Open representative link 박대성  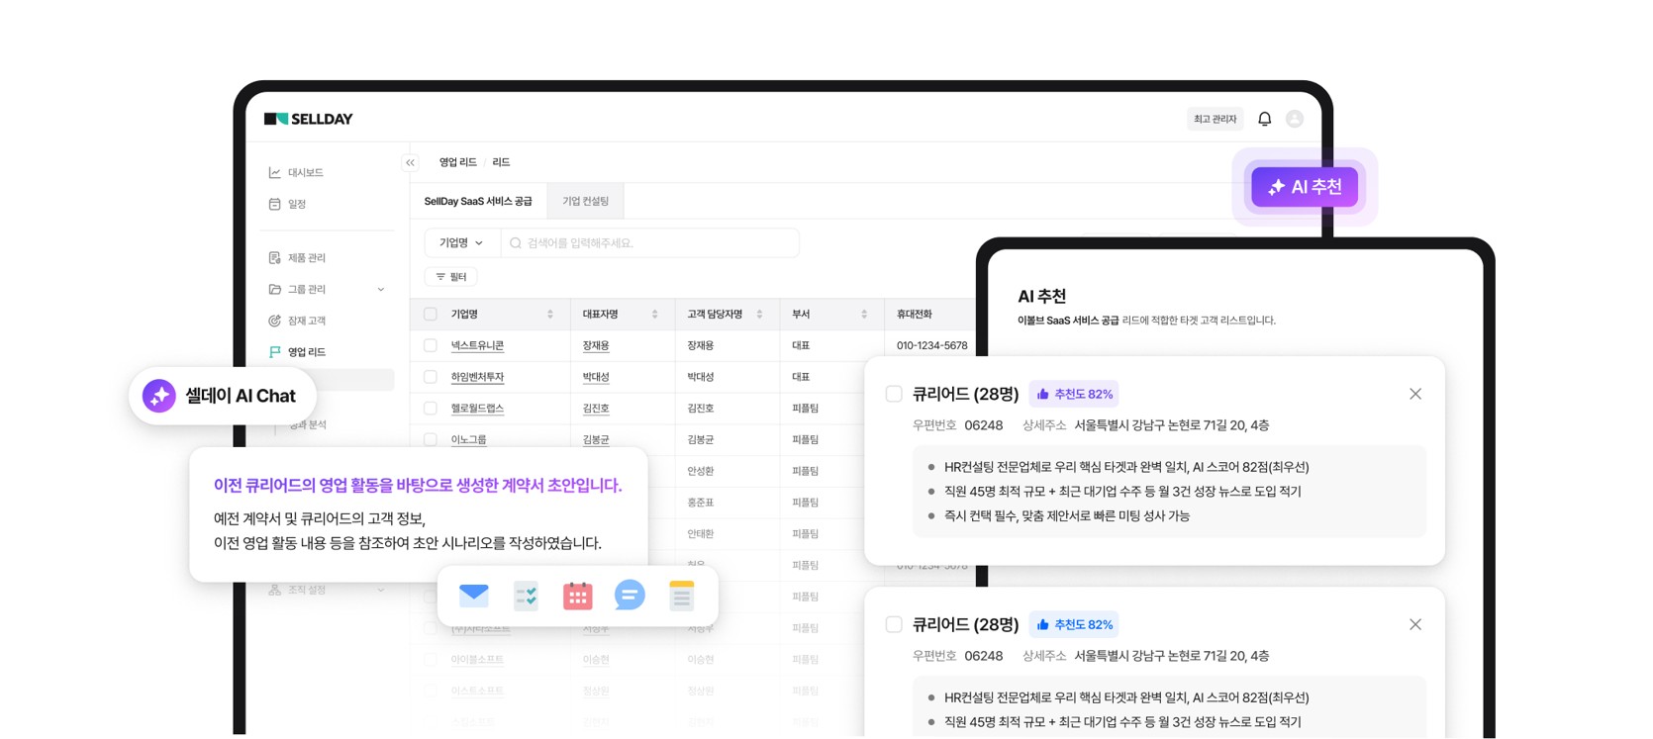pyautogui.click(x=596, y=377)
